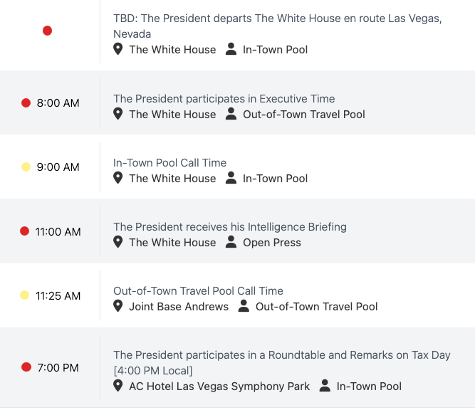The height and width of the screenshot is (410, 475).
Task: Click the location pin beside AC Hotel Las Vegas
Action: (x=118, y=386)
